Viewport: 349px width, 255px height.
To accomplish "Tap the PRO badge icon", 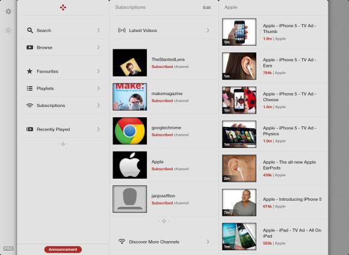I will pos(8,248).
